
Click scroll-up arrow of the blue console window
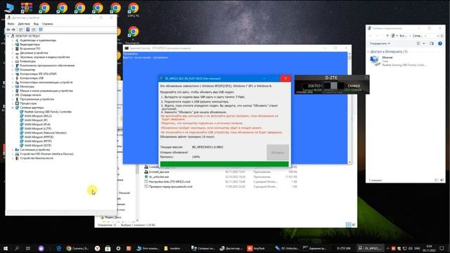tap(349, 54)
